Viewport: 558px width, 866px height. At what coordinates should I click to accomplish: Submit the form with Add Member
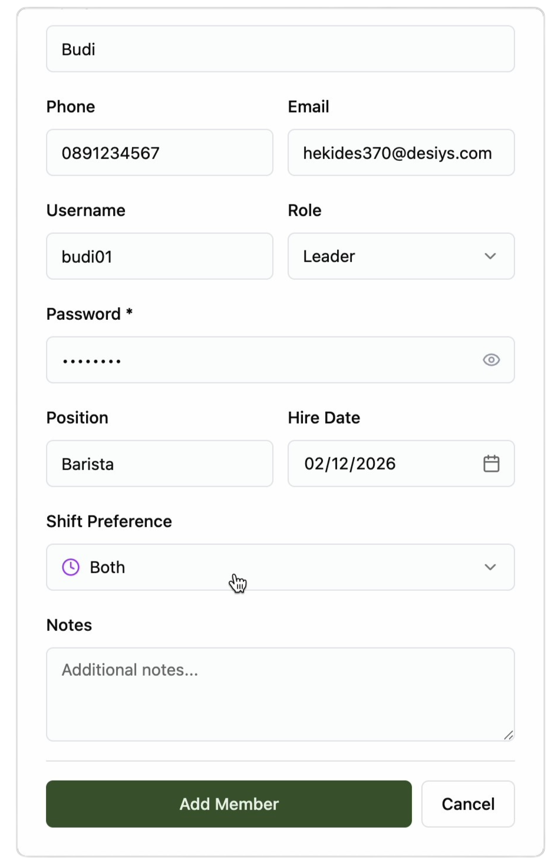tap(229, 804)
